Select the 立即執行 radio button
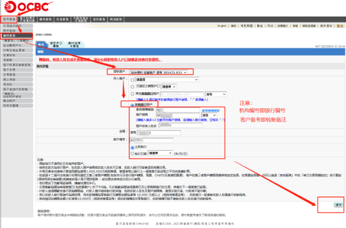 click(132, 147)
